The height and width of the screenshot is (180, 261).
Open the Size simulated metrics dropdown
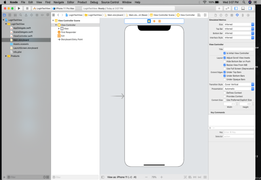point(239,24)
